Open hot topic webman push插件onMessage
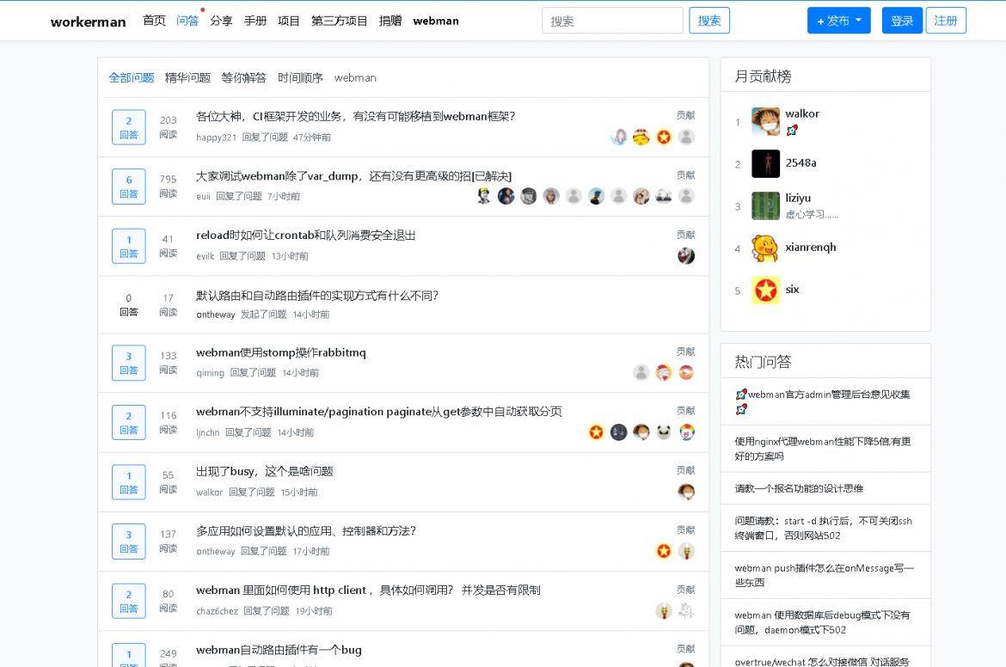Viewport: 1006px width, 667px height. 824,575
